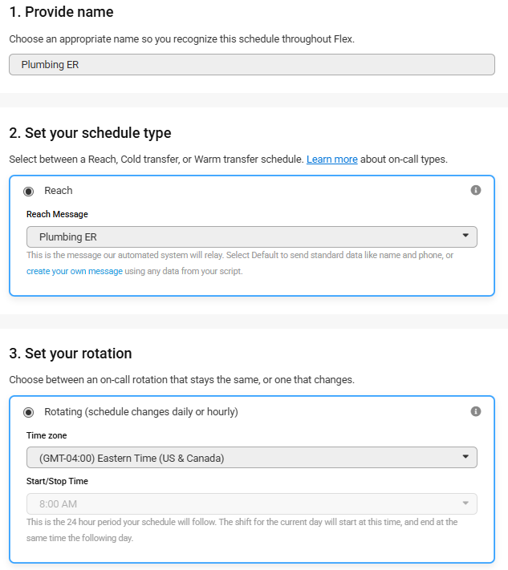This screenshot has height=570, width=508.
Task: Open the Learn more link about on-call types
Action: 331,160
